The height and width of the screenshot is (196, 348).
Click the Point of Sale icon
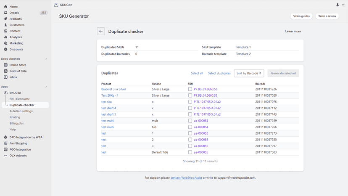click(x=5, y=71)
